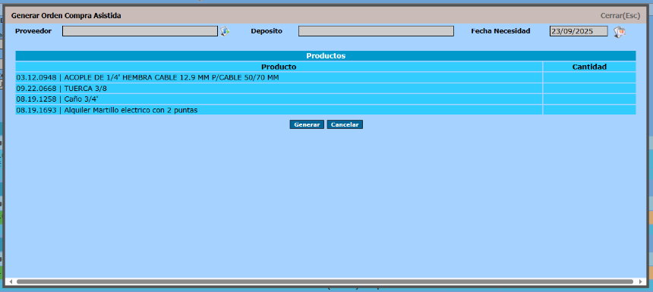The height and width of the screenshot is (292, 653).
Task: Open the Proveedor lookup icon
Action: (225, 31)
